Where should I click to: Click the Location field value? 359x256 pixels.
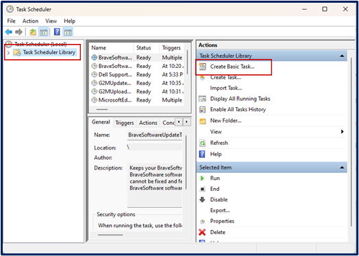point(155,148)
